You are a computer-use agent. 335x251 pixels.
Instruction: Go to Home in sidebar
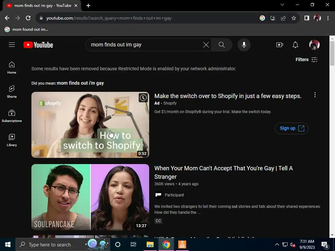point(12,68)
